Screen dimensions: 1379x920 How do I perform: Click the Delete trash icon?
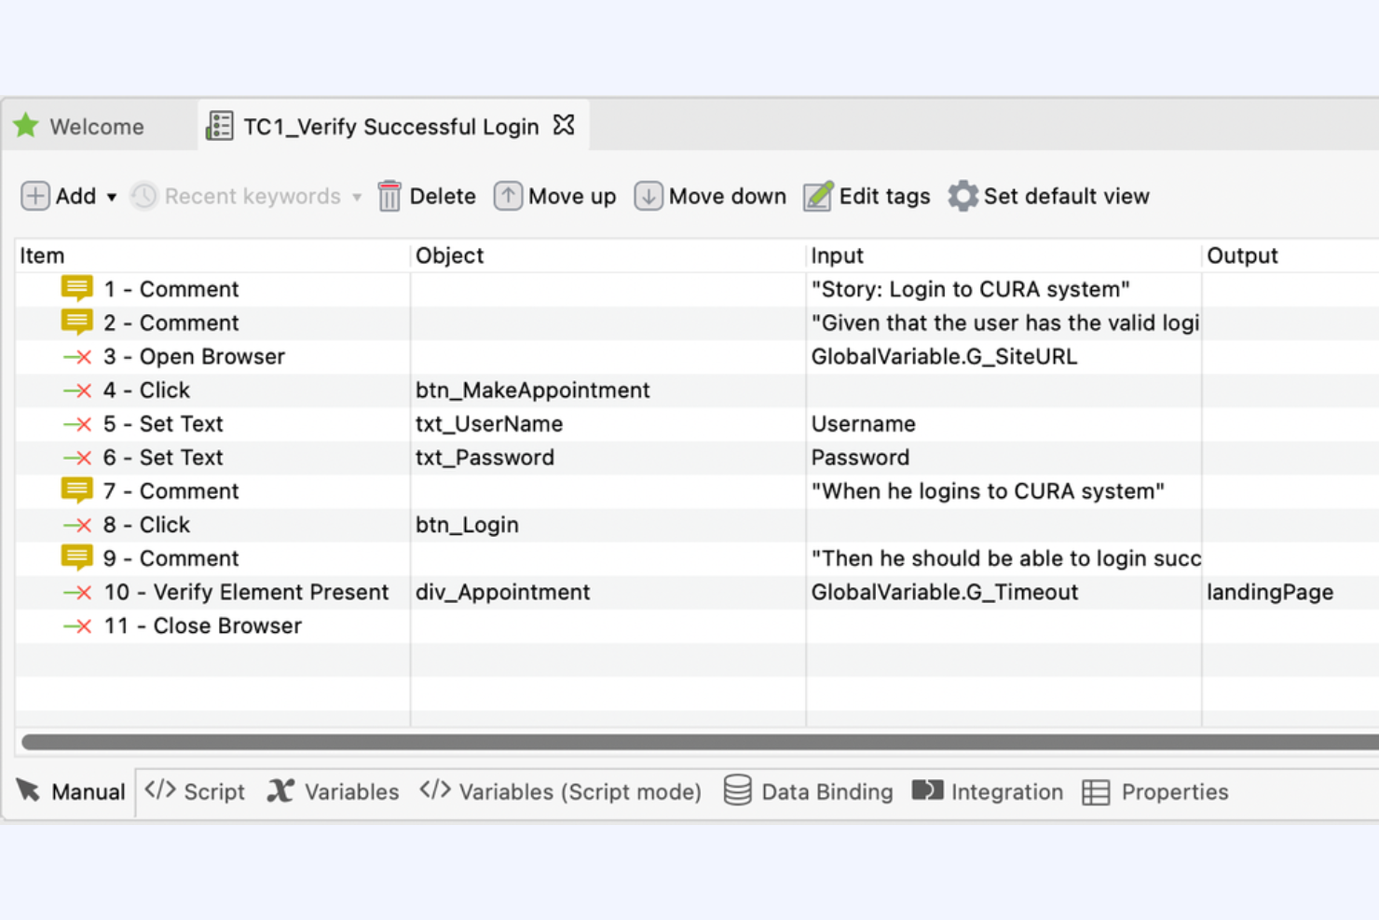coord(389,196)
